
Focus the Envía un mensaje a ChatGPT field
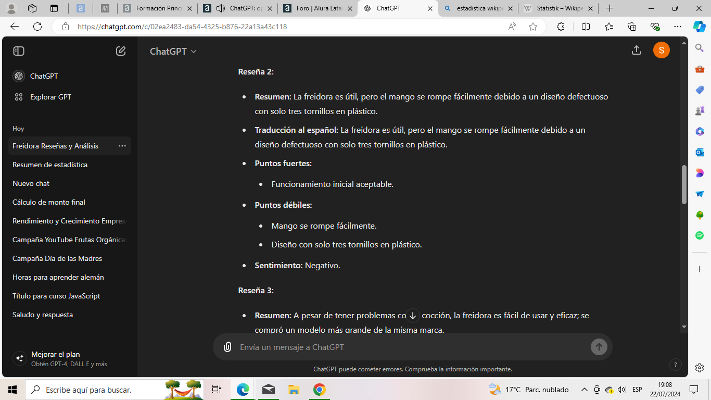[411, 347]
